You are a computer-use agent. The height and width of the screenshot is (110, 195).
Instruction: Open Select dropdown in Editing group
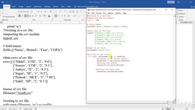tap(181, 17)
